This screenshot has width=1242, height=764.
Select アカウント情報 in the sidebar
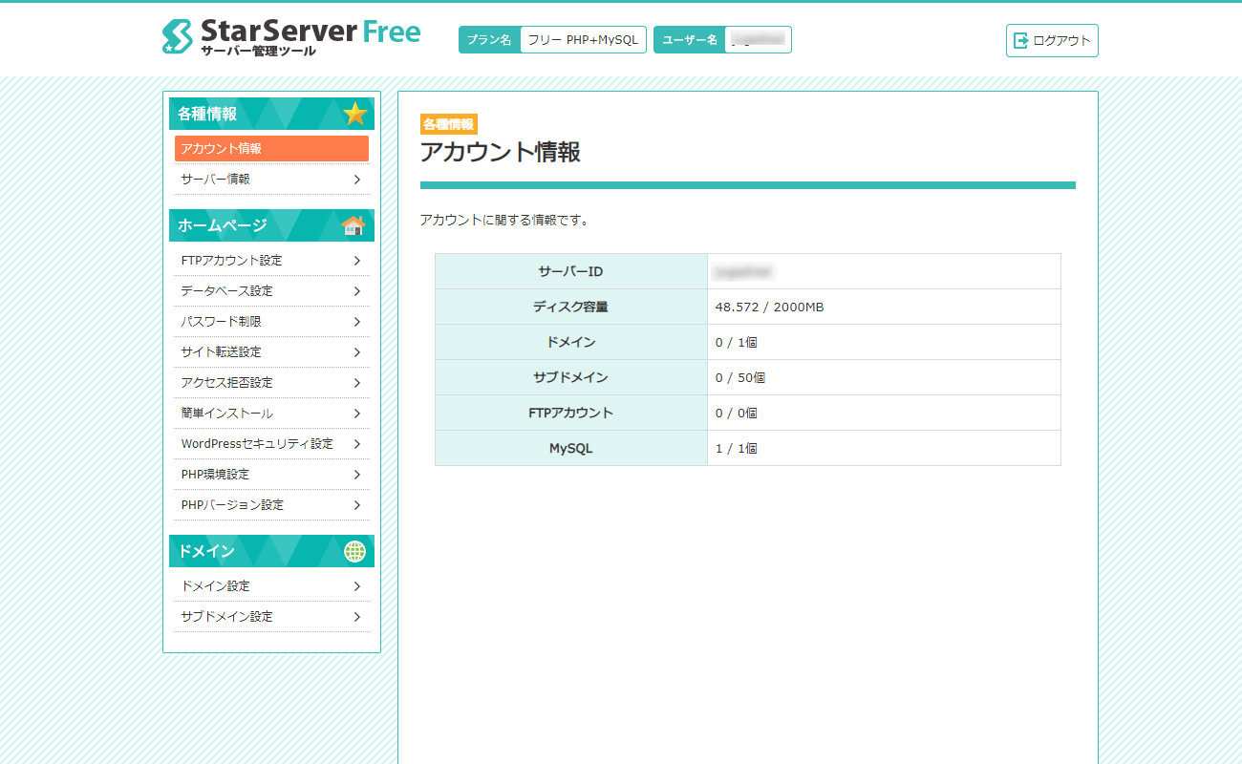pos(271,149)
